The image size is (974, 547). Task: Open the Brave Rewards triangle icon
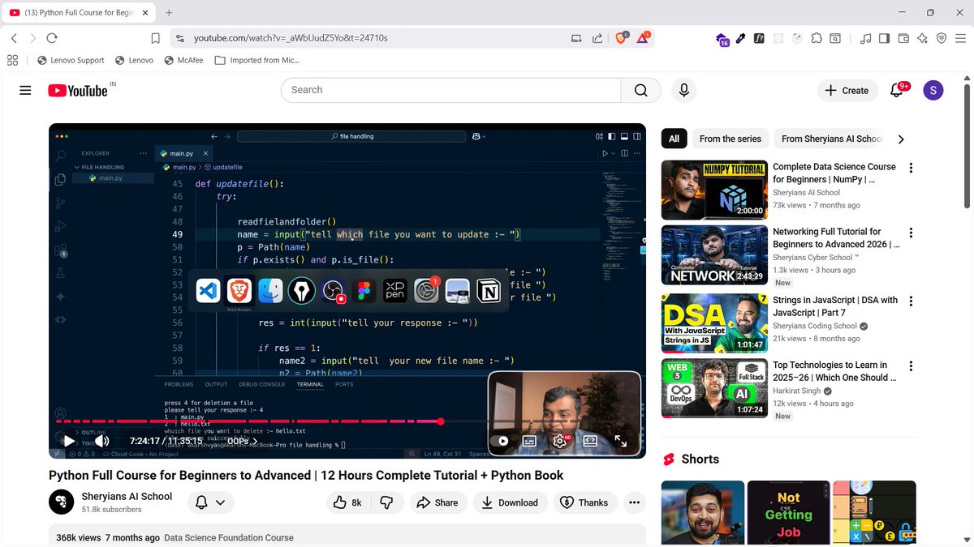[644, 37]
